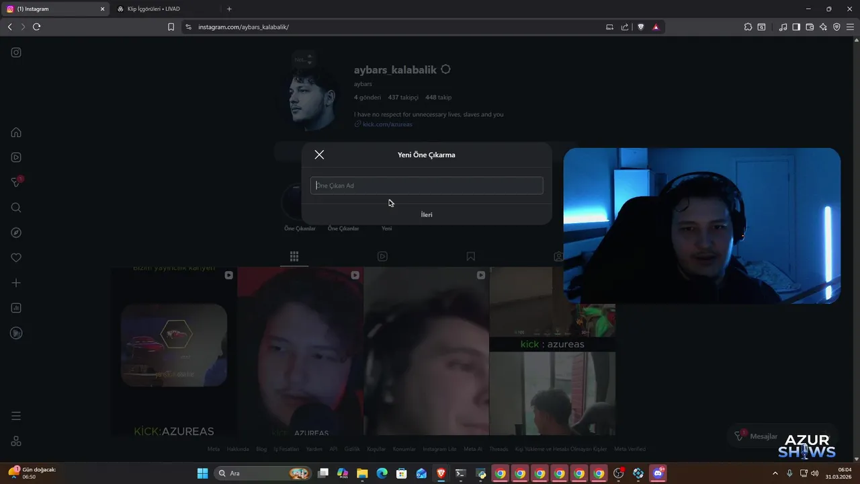Image resolution: width=860 pixels, height=484 pixels.
Task: Open the dashboard insights icon in sidebar
Action: tap(16, 308)
